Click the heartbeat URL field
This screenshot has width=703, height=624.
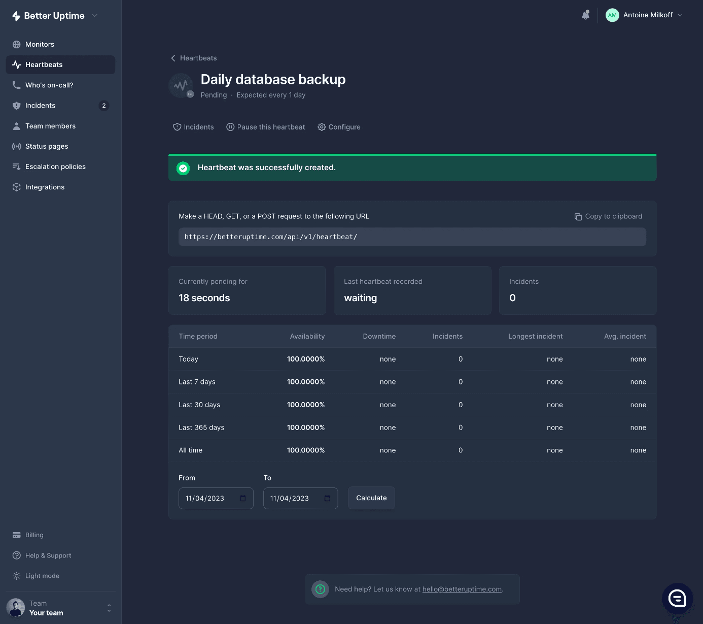(x=412, y=237)
